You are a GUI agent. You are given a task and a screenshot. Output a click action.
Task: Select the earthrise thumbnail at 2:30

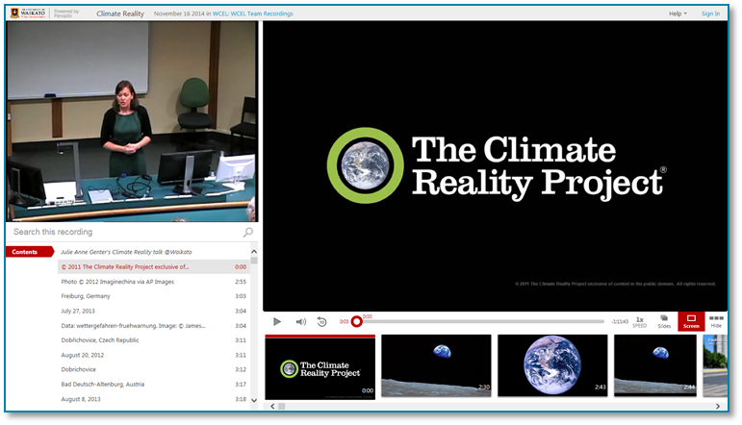[436, 365]
